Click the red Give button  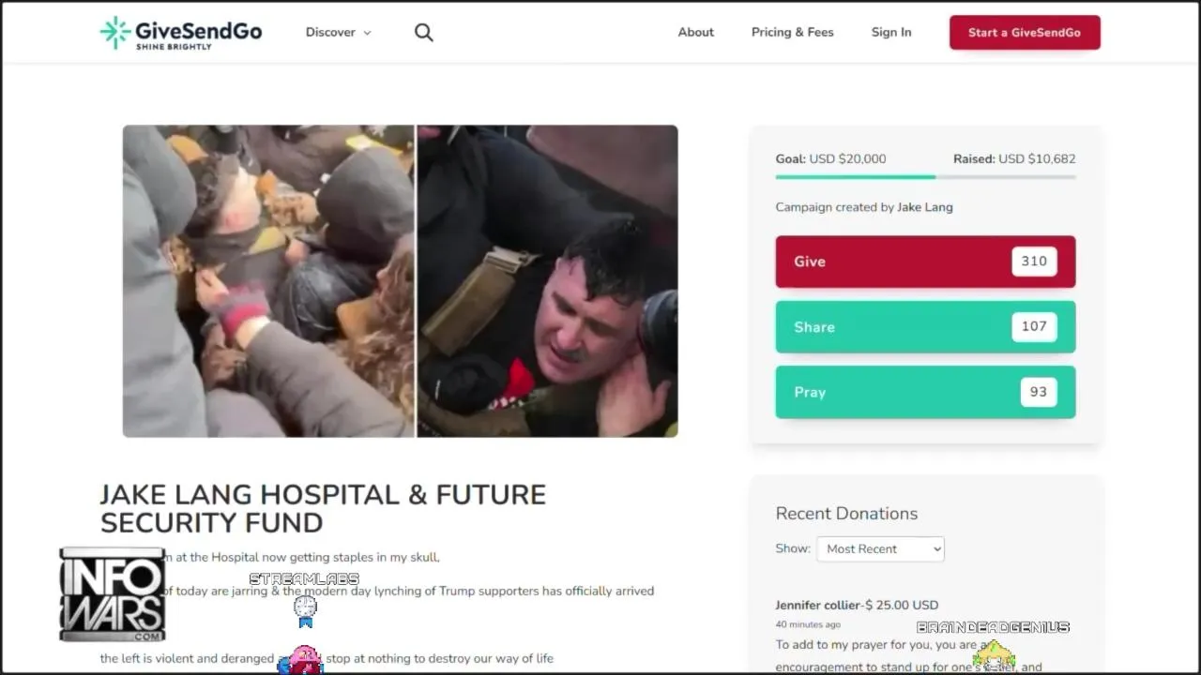pos(925,262)
